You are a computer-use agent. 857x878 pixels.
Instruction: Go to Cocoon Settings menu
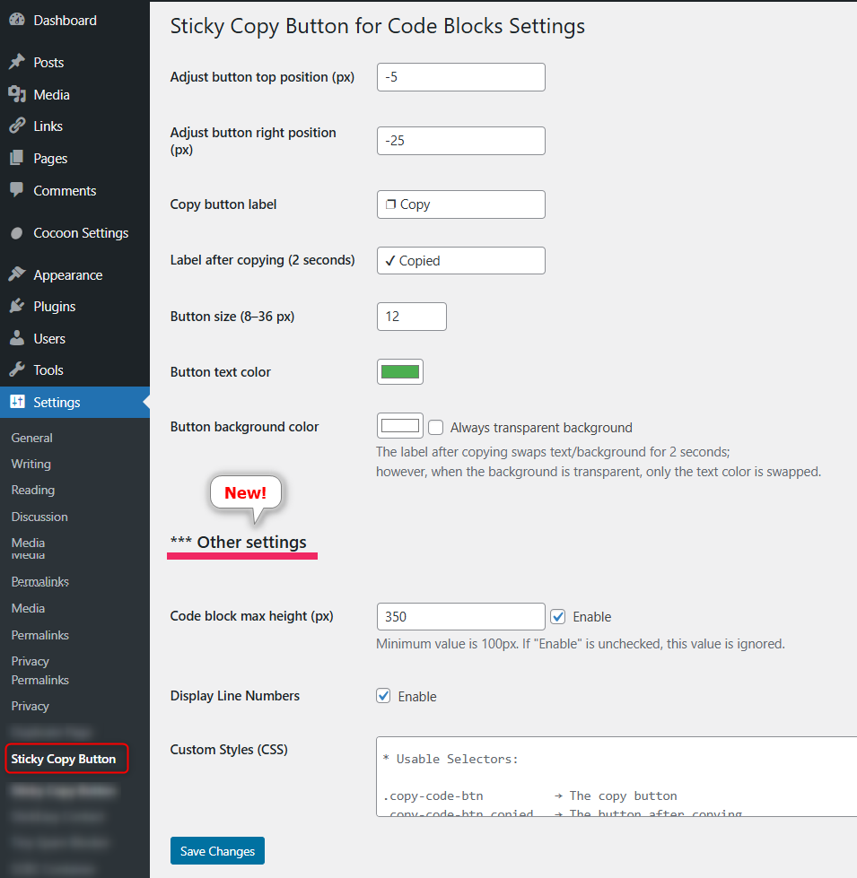(x=81, y=233)
